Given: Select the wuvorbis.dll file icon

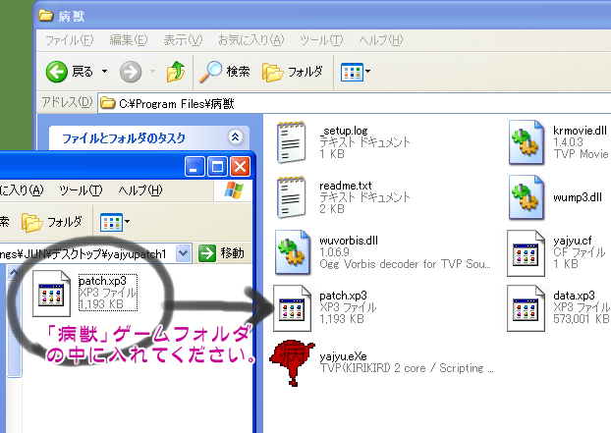Looking at the screenshot, I should [293, 250].
